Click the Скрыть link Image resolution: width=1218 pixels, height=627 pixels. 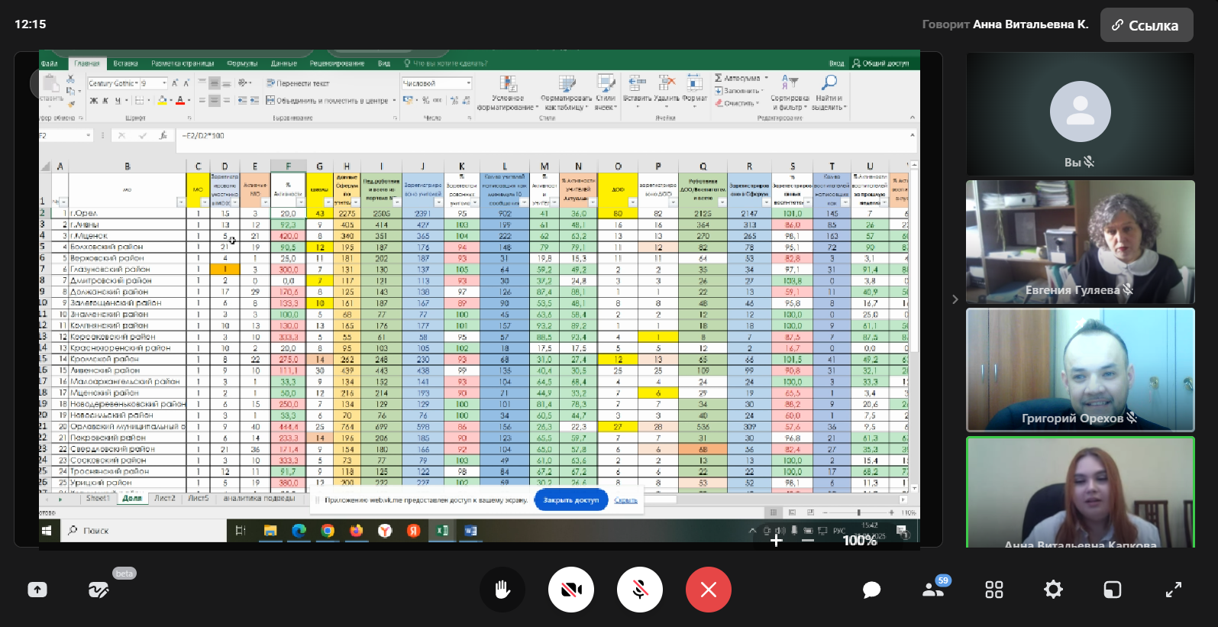[625, 500]
